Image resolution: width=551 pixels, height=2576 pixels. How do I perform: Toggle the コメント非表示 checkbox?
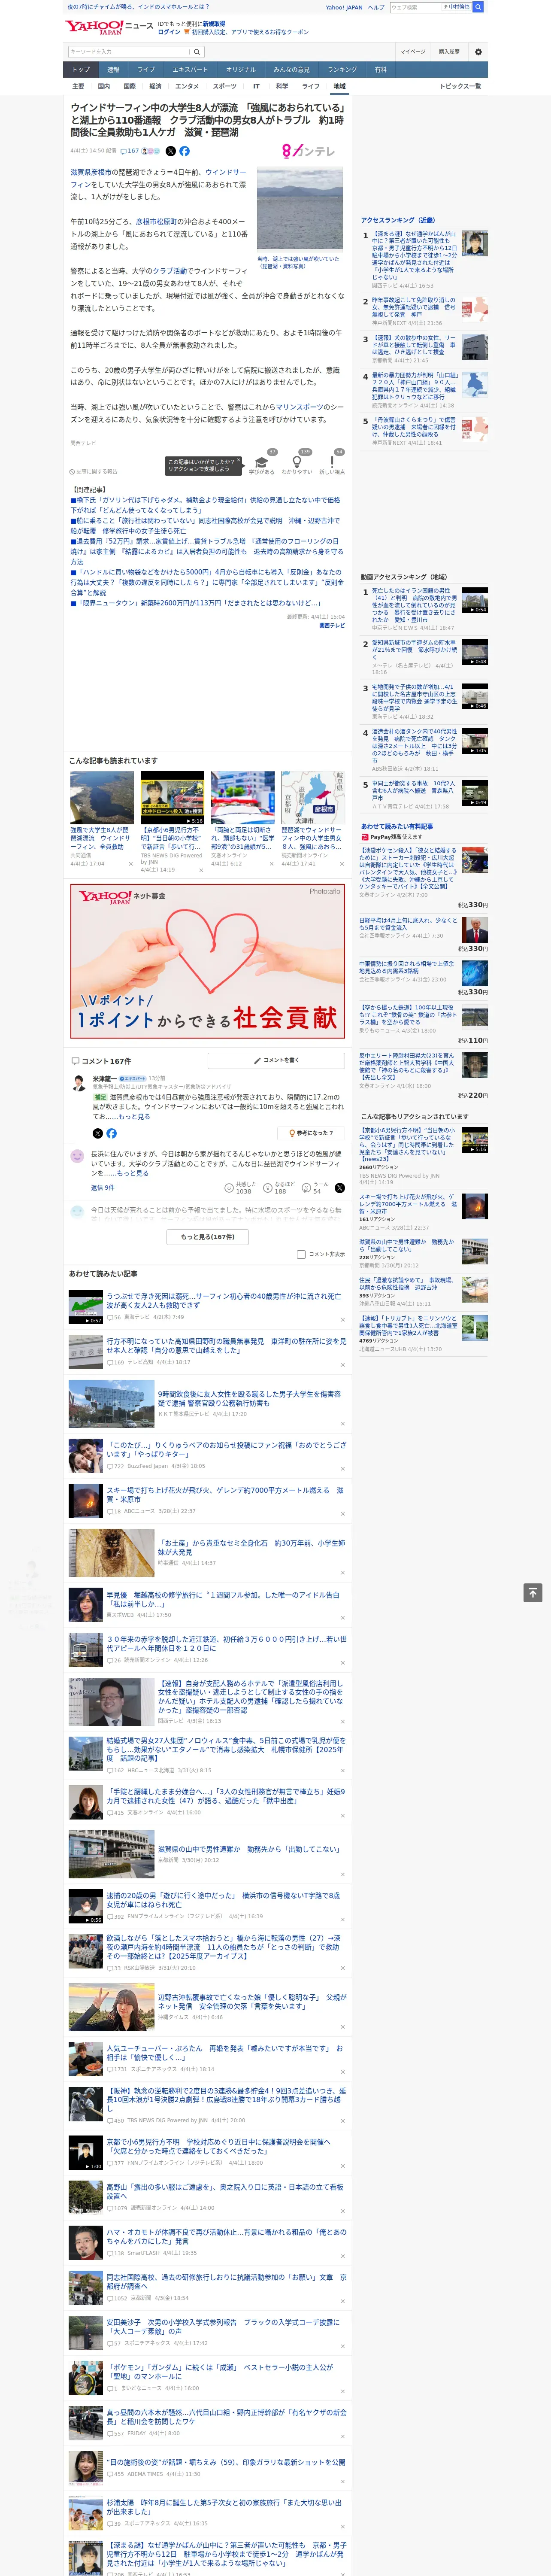click(x=301, y=1254)
